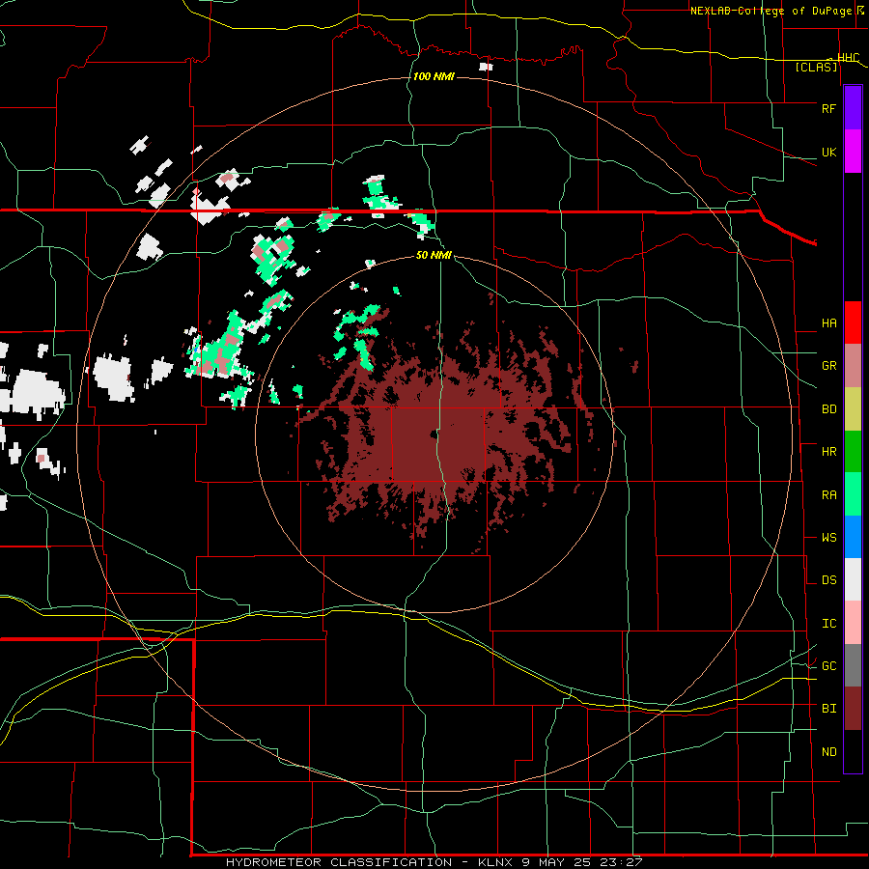Click the 'HYDROMETEOR CLASSIFICATION' title text
Image resolution: width=869 pixels, height=869 pixels.
[339, 862]
